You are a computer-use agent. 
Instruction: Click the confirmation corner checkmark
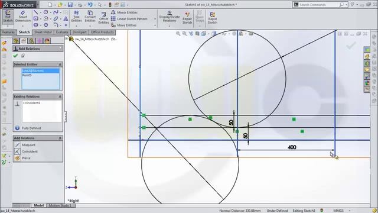(350, 45)
